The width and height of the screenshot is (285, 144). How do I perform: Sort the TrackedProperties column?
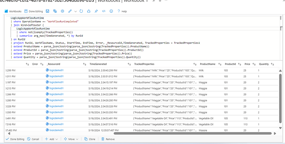(195, 64)
